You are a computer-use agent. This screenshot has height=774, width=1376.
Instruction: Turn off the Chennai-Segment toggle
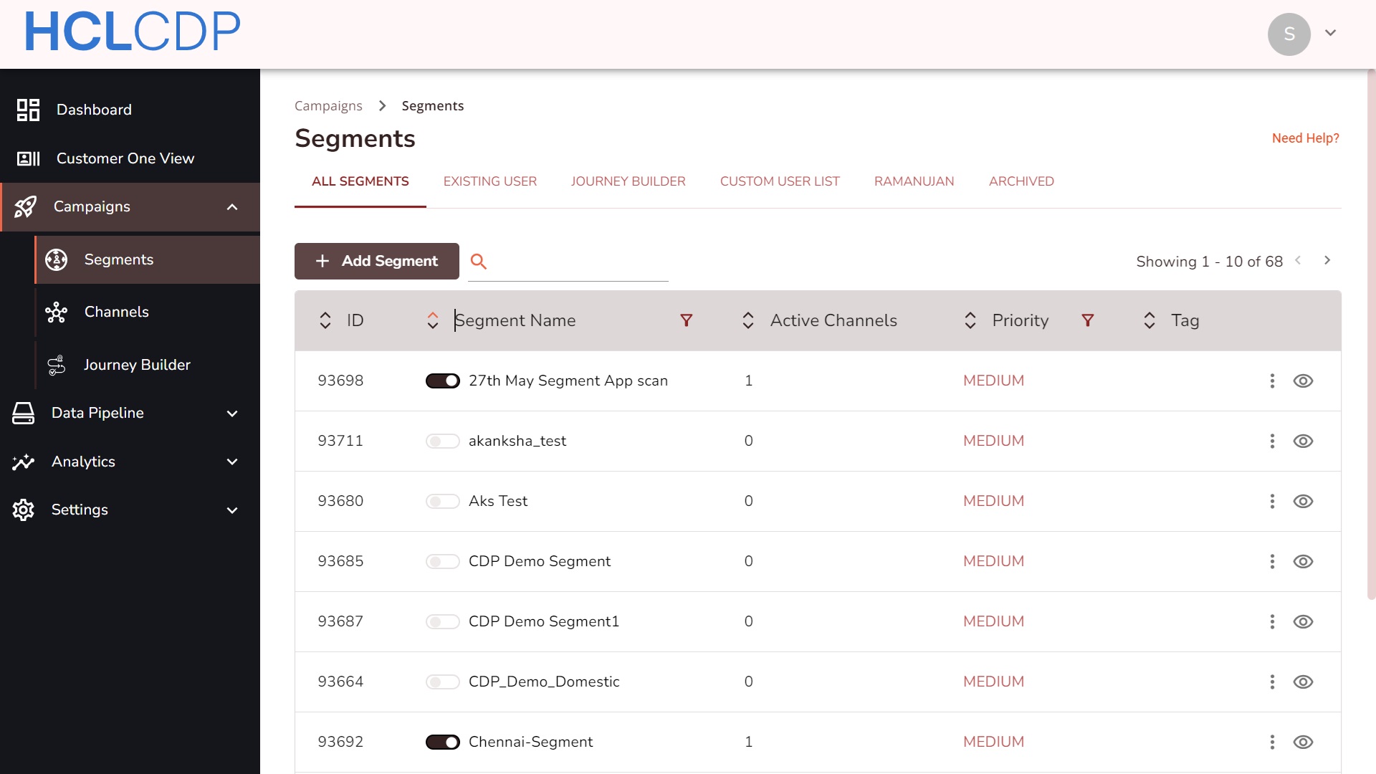[443, 742]
